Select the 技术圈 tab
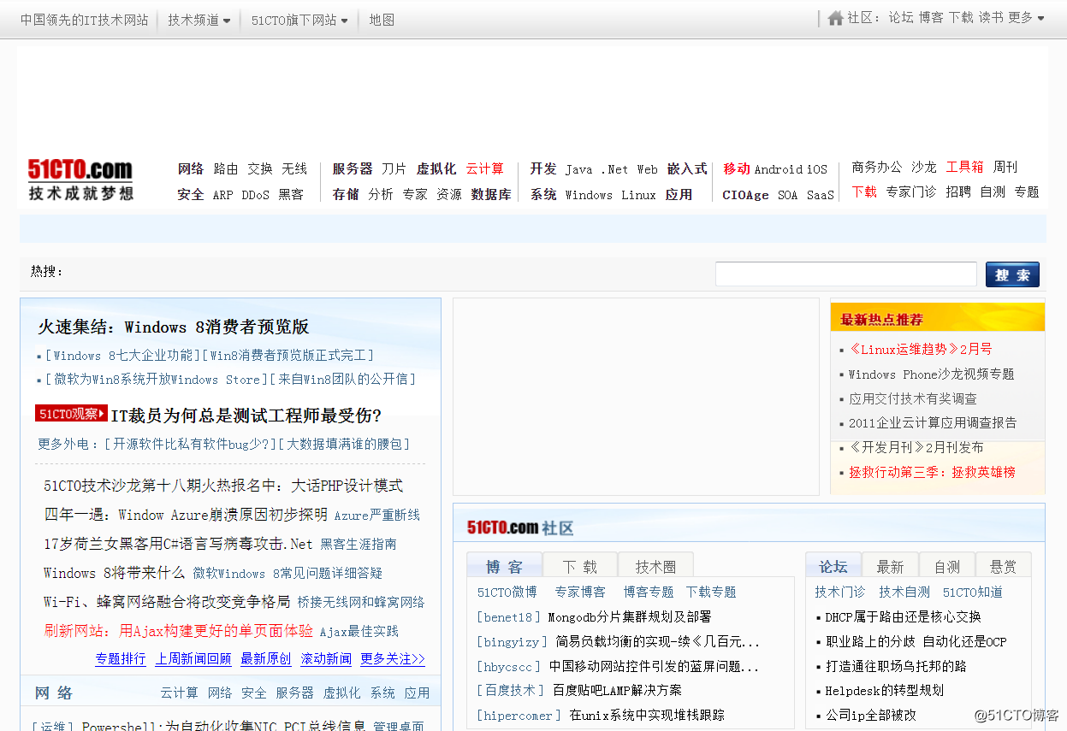The width and height of the screenshot is (1067, 731). (655, 566)
